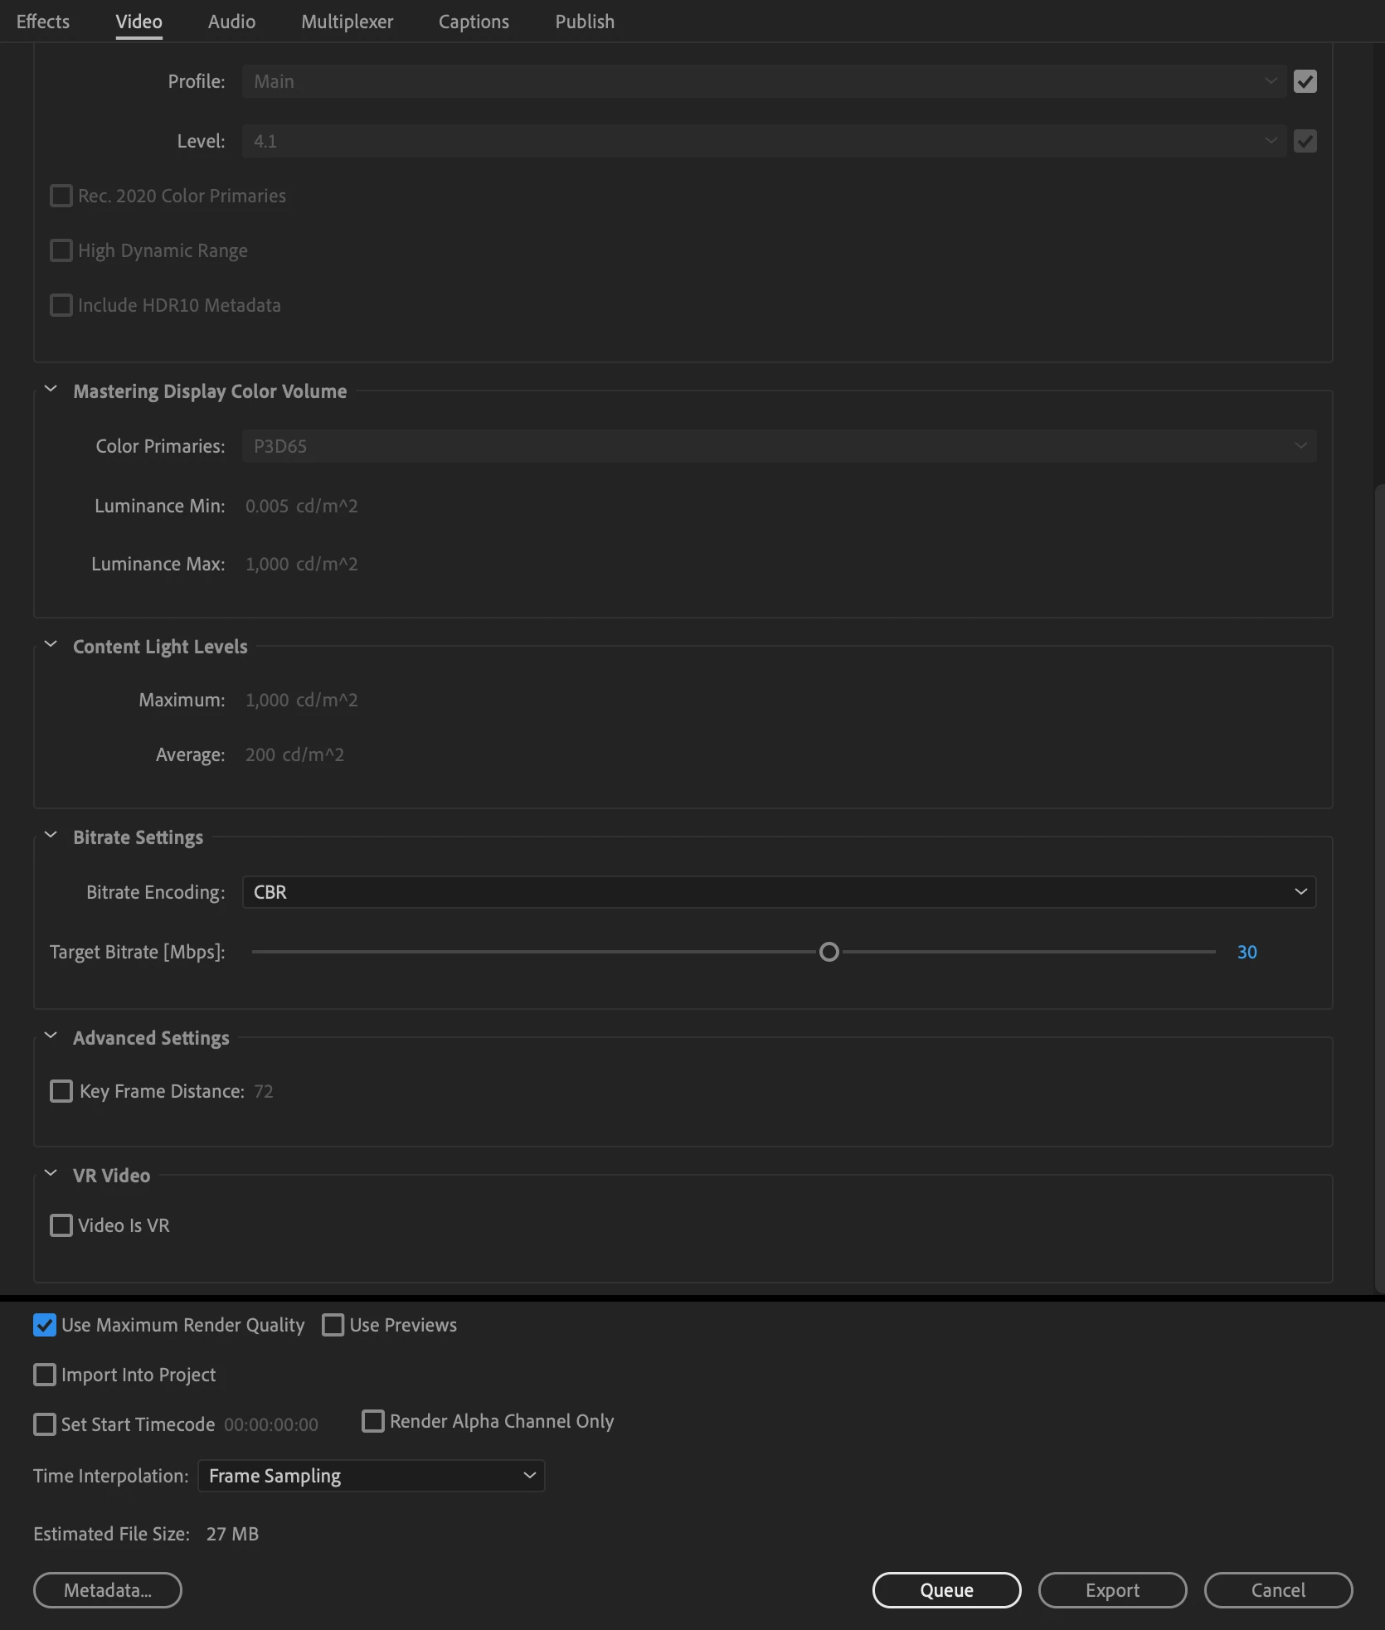This screenshot has width=1385, height=1630.
Task: Uncheck the Profile match-source checkbox
Action: (1305, 81)
